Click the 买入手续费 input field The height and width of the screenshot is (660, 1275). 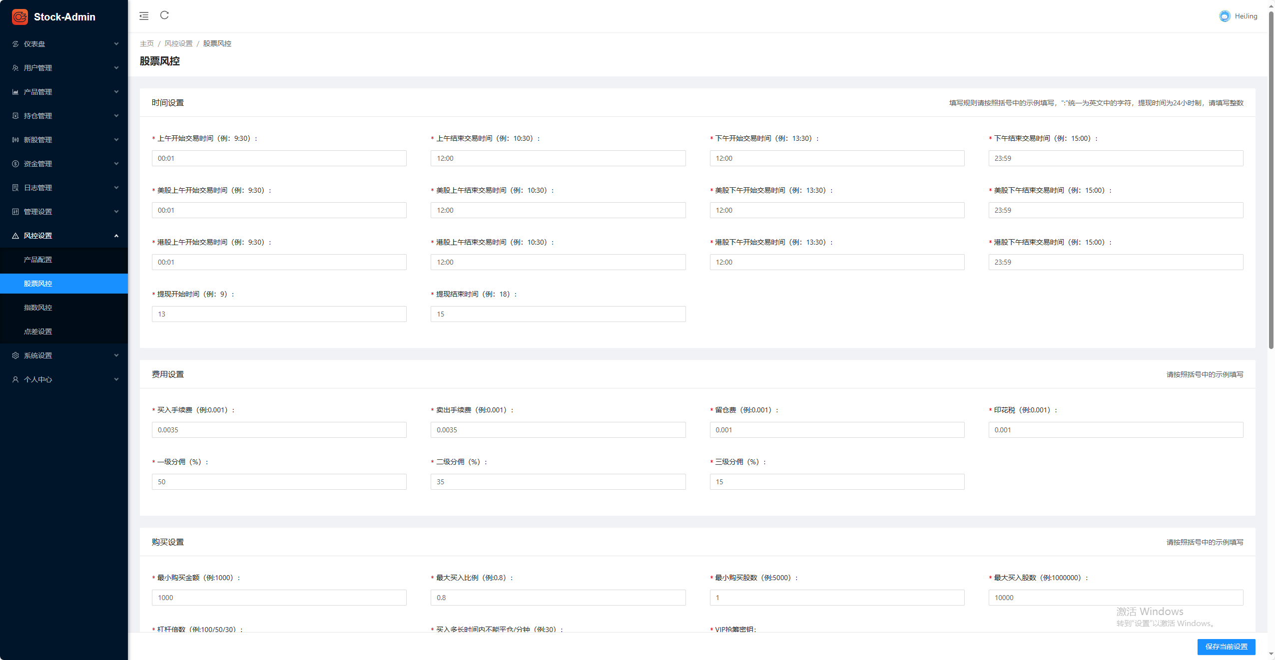pyautogui.click(x=279, y=430)
